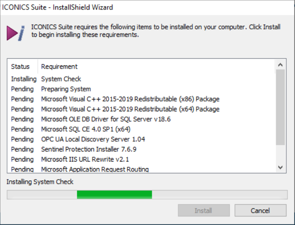This screenshot has width=295, height=225.
Task: Select the Preparing System row
Action: coord(141,89)
